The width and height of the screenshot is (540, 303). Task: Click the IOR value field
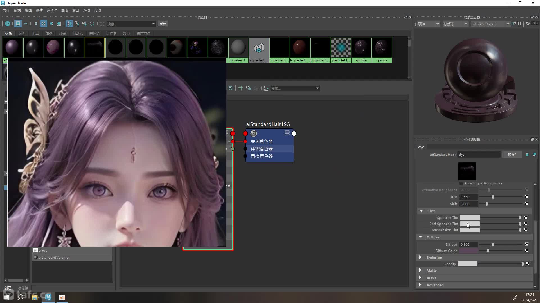tap(469, 197)
